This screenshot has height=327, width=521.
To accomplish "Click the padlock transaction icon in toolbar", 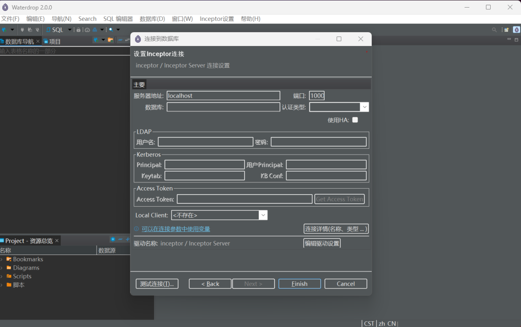I will tap(78, 29).
